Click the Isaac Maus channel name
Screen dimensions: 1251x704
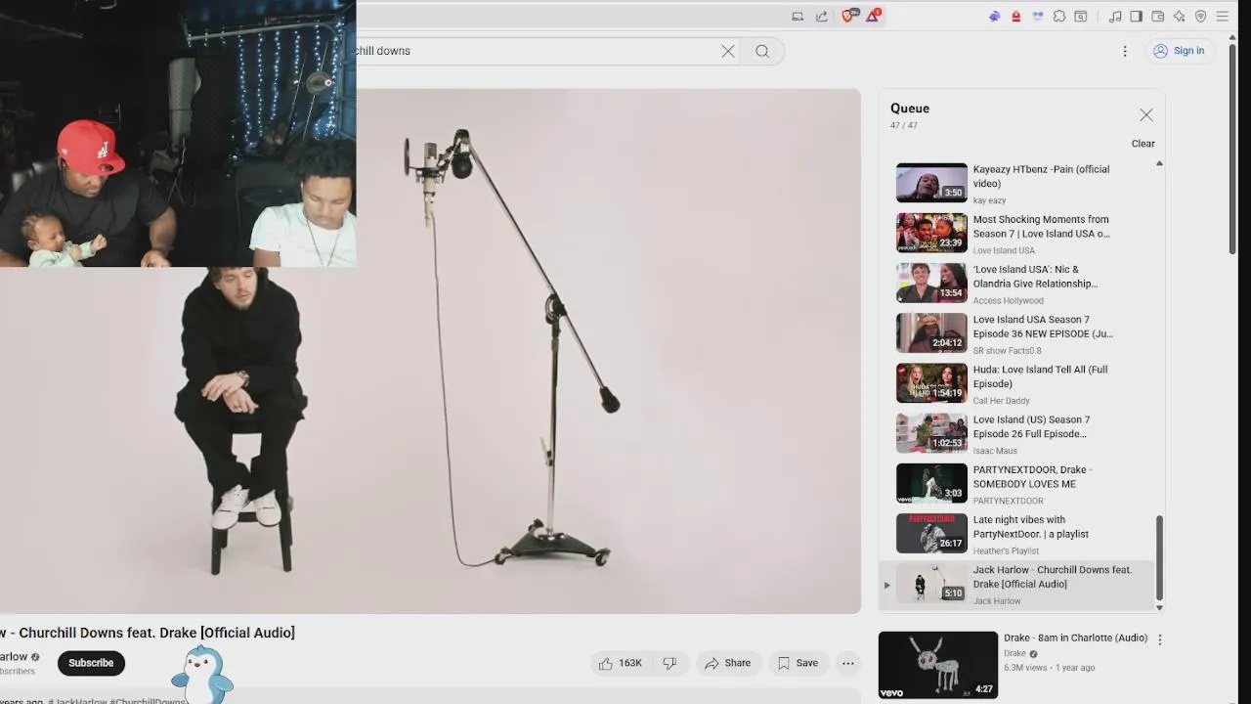coord(995,451)
